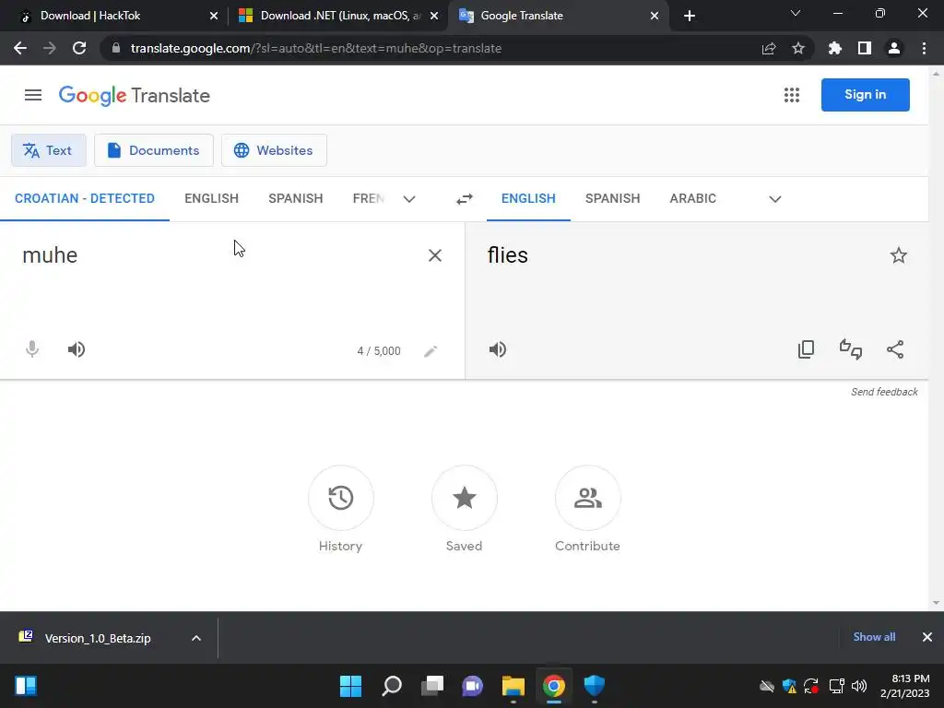This screenshot has width=944, height=708.
Task: Switch to Documents translation mode
Action: [x=154, y=150]
